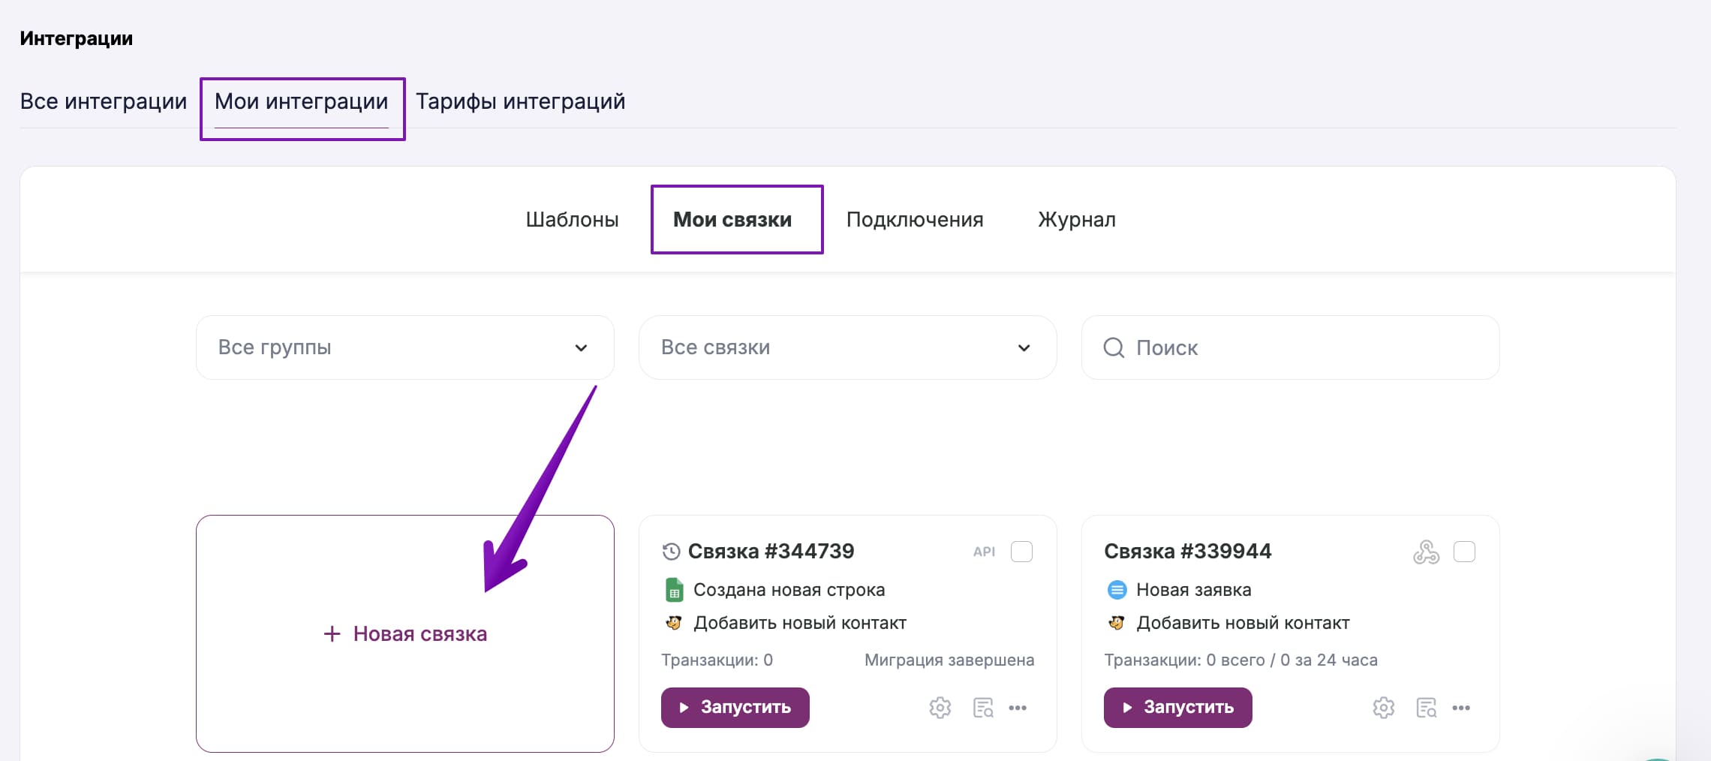Create Новая связка

pos(405,634)
